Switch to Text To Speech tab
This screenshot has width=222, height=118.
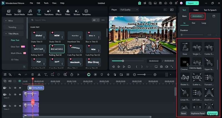pyautogui.click(x=210, y=10)
